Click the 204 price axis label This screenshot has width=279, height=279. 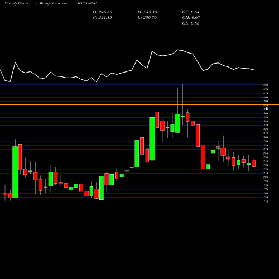click(266, 177)
